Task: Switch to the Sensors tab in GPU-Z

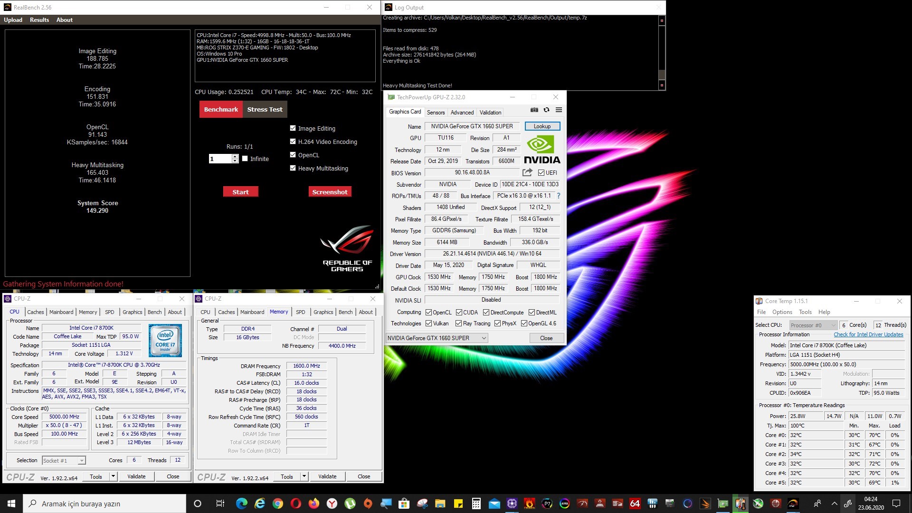Action: tap(436, 113)
